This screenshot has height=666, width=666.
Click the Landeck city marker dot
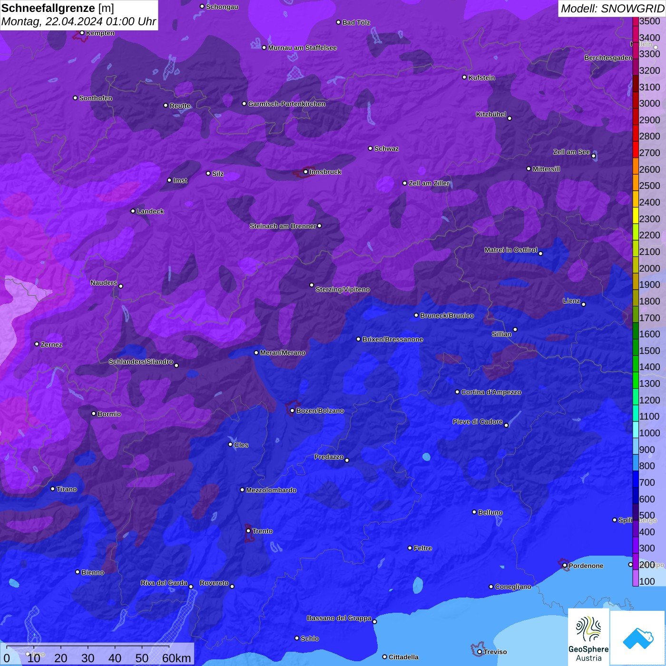point(133,211)
